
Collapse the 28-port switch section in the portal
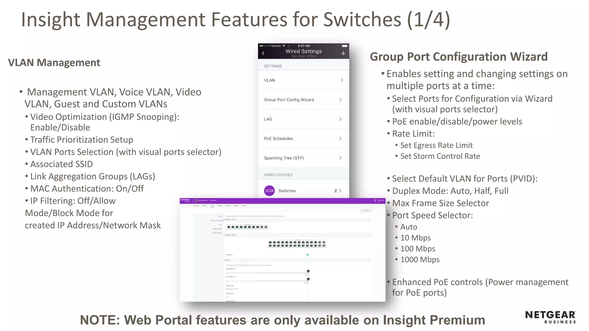pos(369,235)
